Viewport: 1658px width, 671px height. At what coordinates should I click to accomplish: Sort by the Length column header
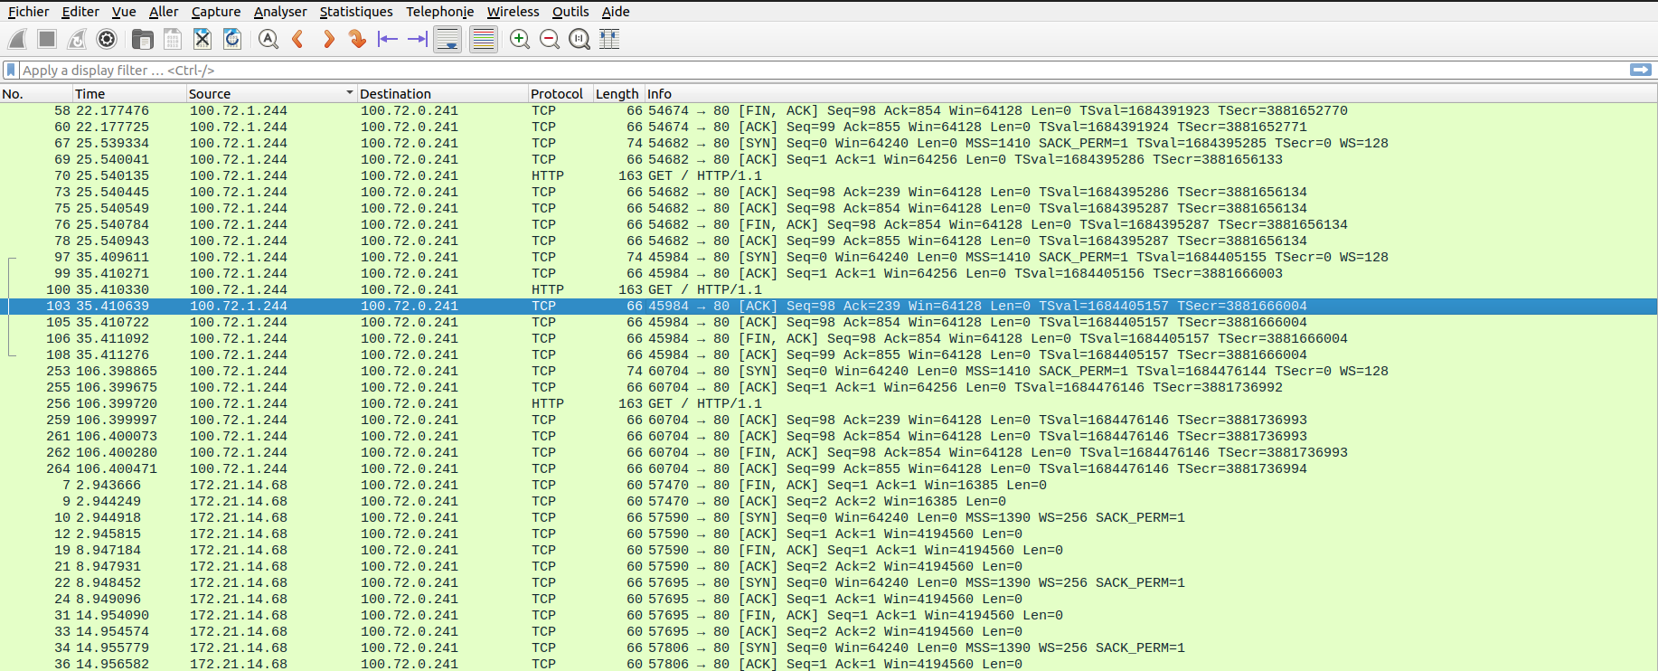(x=617, y=94)
